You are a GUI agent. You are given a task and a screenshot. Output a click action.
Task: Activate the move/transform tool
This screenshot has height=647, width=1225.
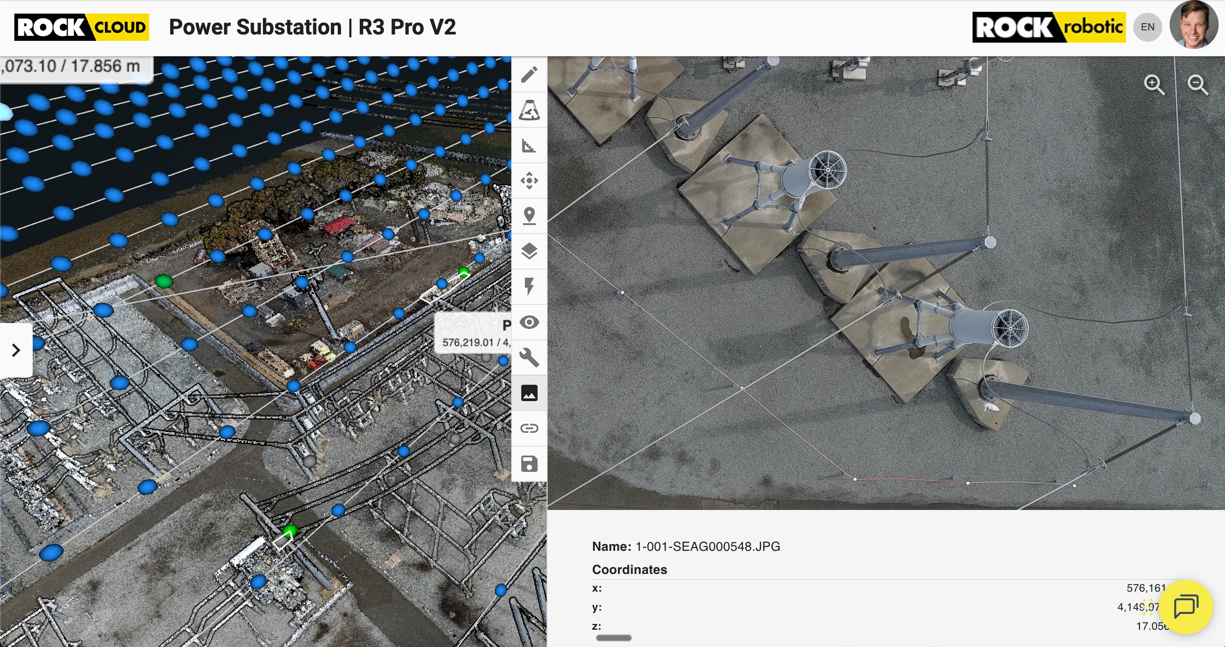(529, 181)
